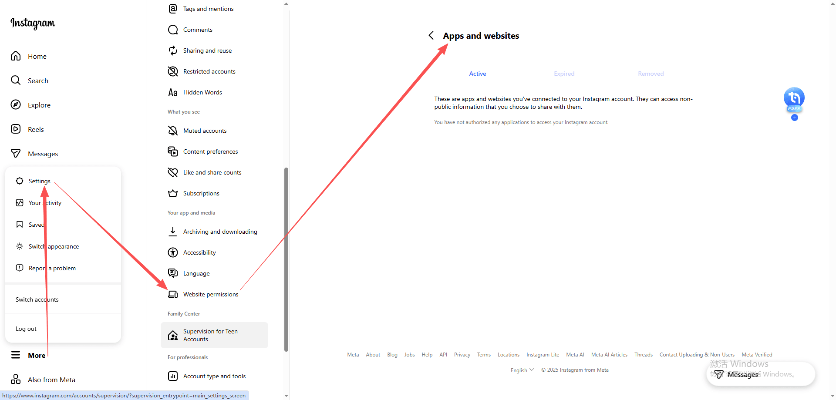Open the Help footer link

[427, 355]
